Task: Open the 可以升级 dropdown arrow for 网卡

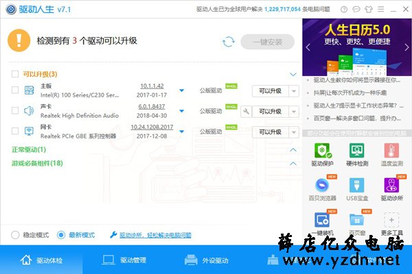Action: (294, 132)
